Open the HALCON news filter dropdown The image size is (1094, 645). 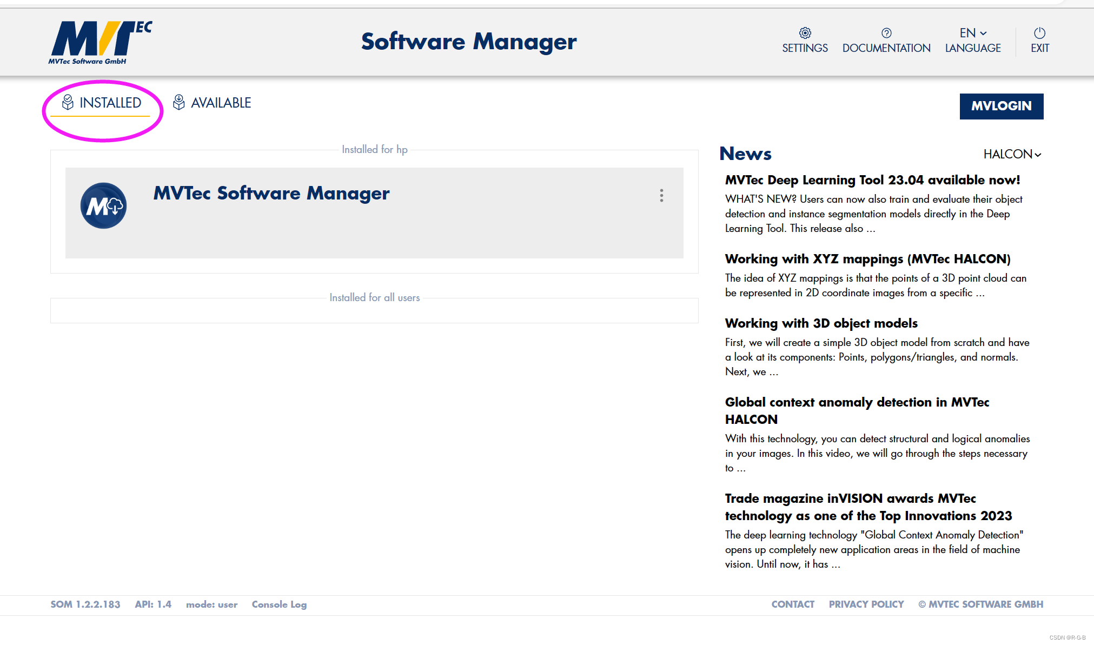1012,154
